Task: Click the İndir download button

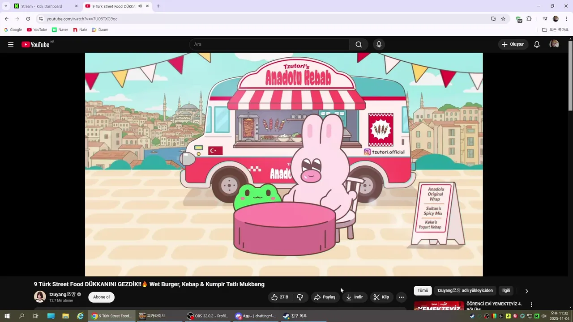Action: point(355,297)
